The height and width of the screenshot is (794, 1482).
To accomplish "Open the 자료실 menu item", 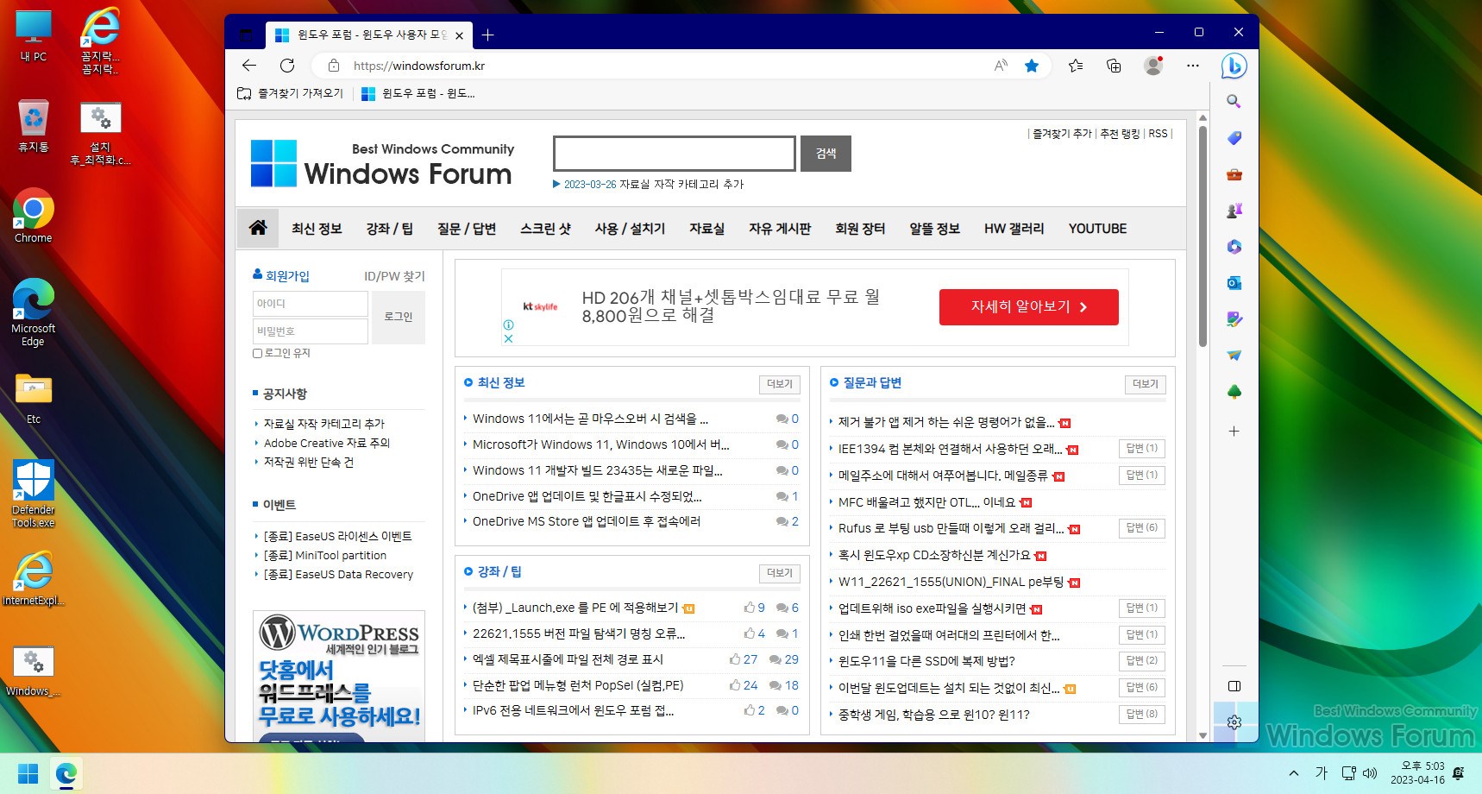I will coord(706,229).
